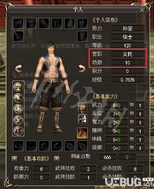Add a point to 武力
The width and height of the screenshot is (154, 189).
[x=132, y=105]
